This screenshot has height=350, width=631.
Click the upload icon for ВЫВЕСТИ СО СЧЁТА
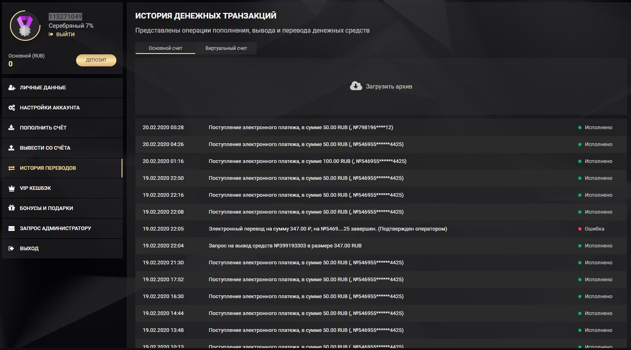pyautogui.click(x=11, y=148)
